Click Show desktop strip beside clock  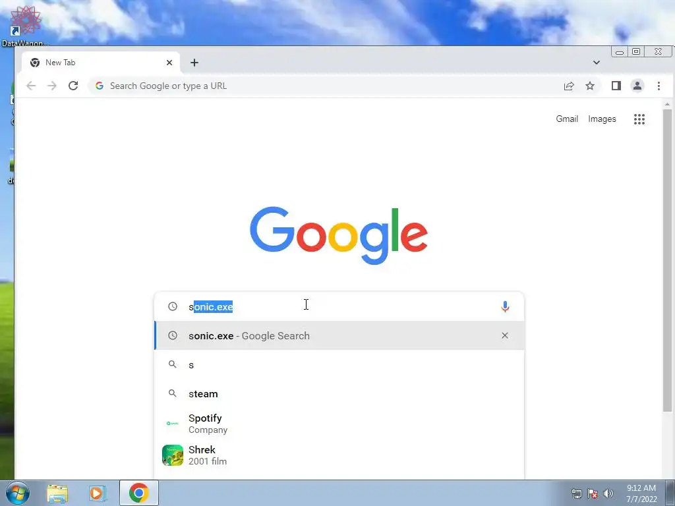tap(670, 493)
